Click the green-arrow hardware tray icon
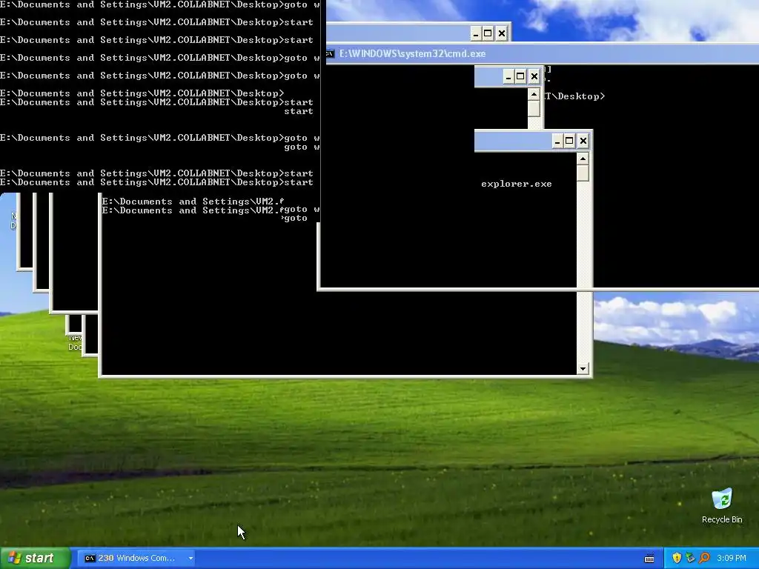This screenshot has width=759, height=569. pyautogui.click(x=690, y=558)
